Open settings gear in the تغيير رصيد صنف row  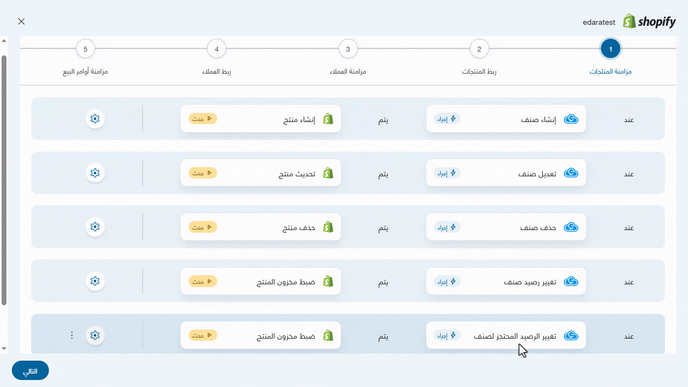coord(95,281)
